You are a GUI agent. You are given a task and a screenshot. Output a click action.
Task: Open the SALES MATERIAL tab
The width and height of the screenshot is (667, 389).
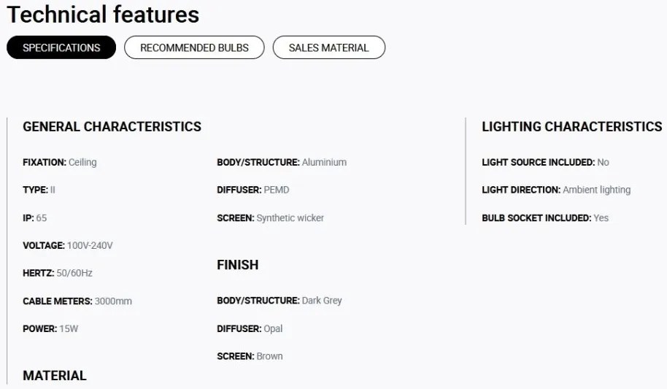pos(328,47)
